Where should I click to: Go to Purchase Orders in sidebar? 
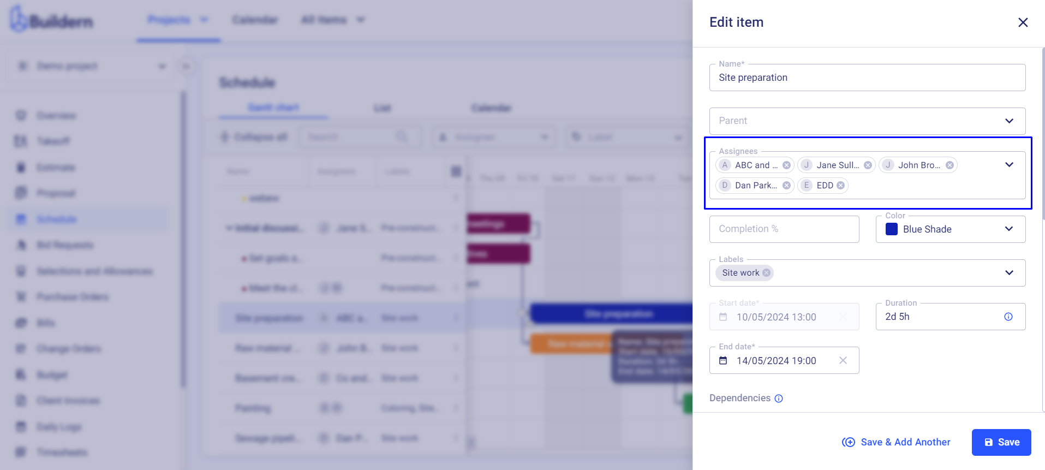point(73,297)
